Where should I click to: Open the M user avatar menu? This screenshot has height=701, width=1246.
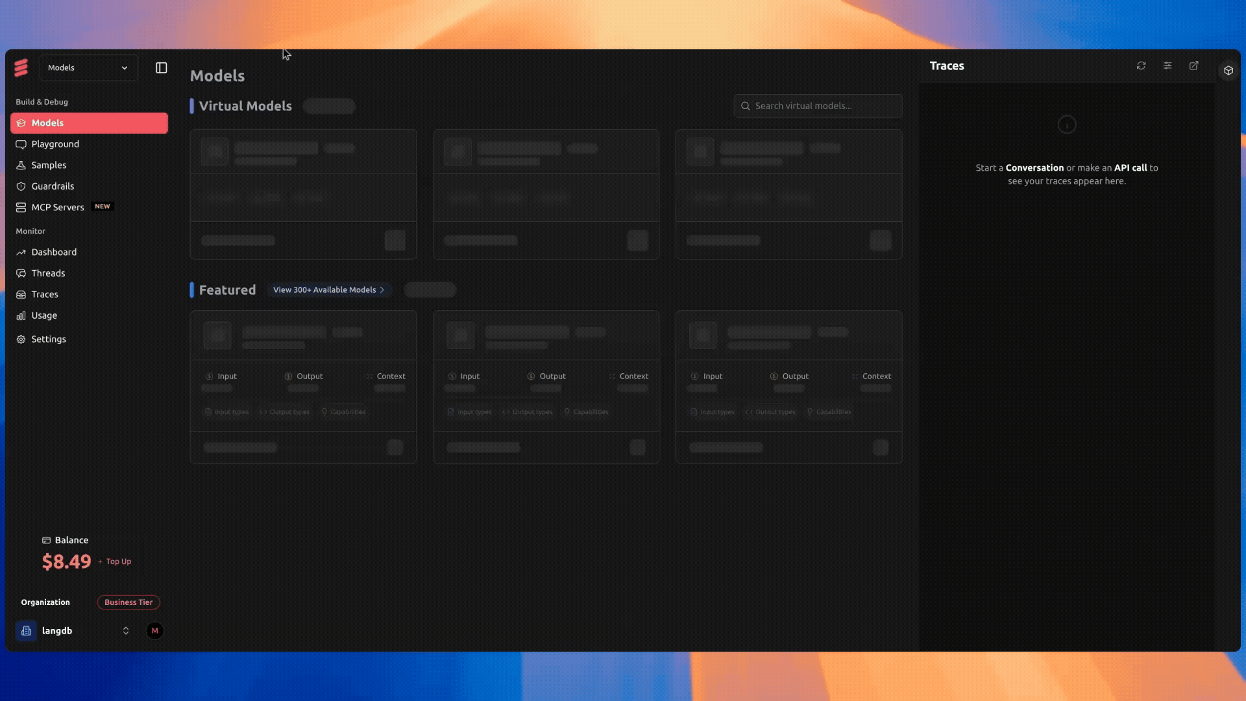click(x=154, y=631)
